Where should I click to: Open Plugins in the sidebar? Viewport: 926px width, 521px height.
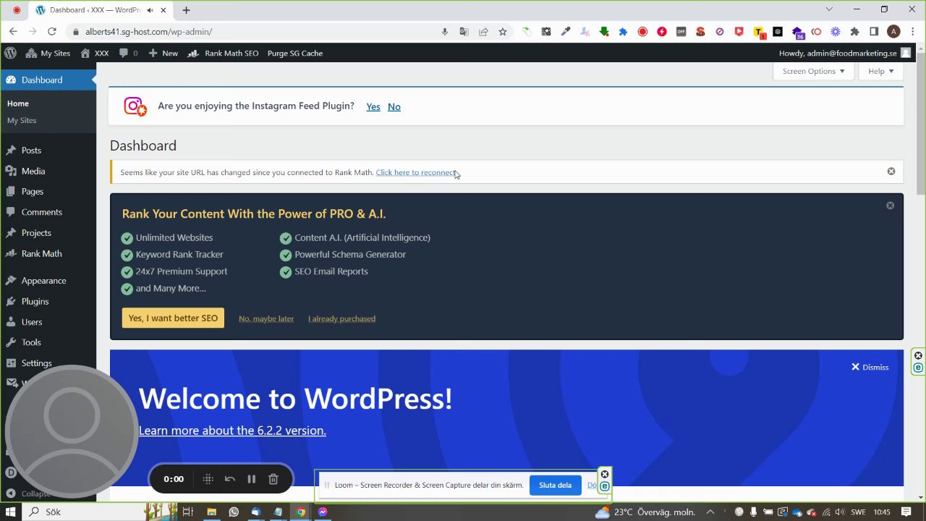click(x=48, y=301)
